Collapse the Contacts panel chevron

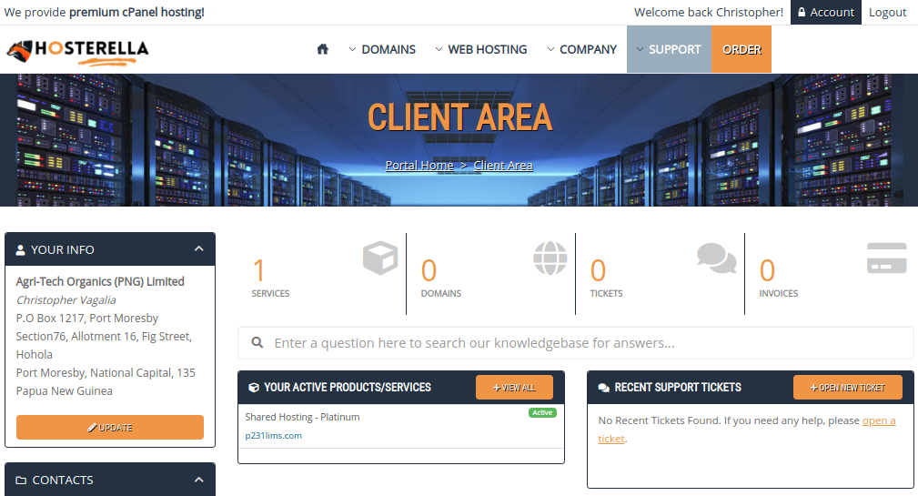click(x=198, y=480)
